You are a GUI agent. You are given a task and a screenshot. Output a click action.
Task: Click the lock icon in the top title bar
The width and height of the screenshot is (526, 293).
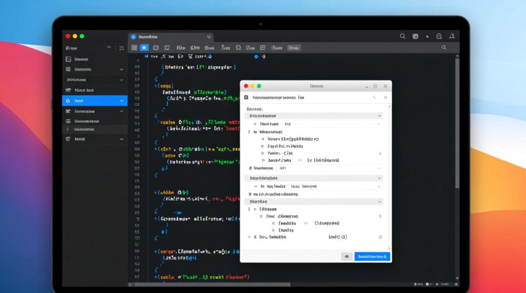(439, 36)
